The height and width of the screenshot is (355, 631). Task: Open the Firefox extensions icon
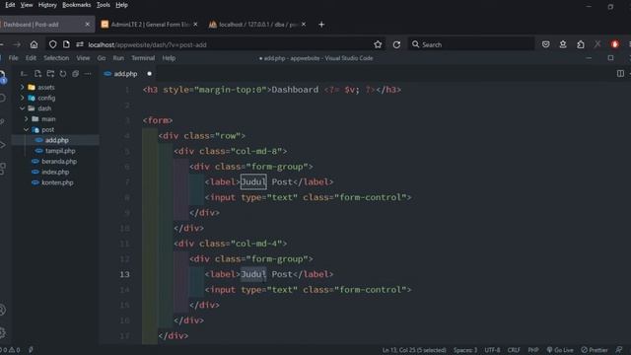pos(581,44)
